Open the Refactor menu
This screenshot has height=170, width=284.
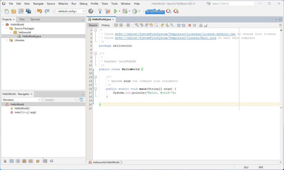pos(63,4)
